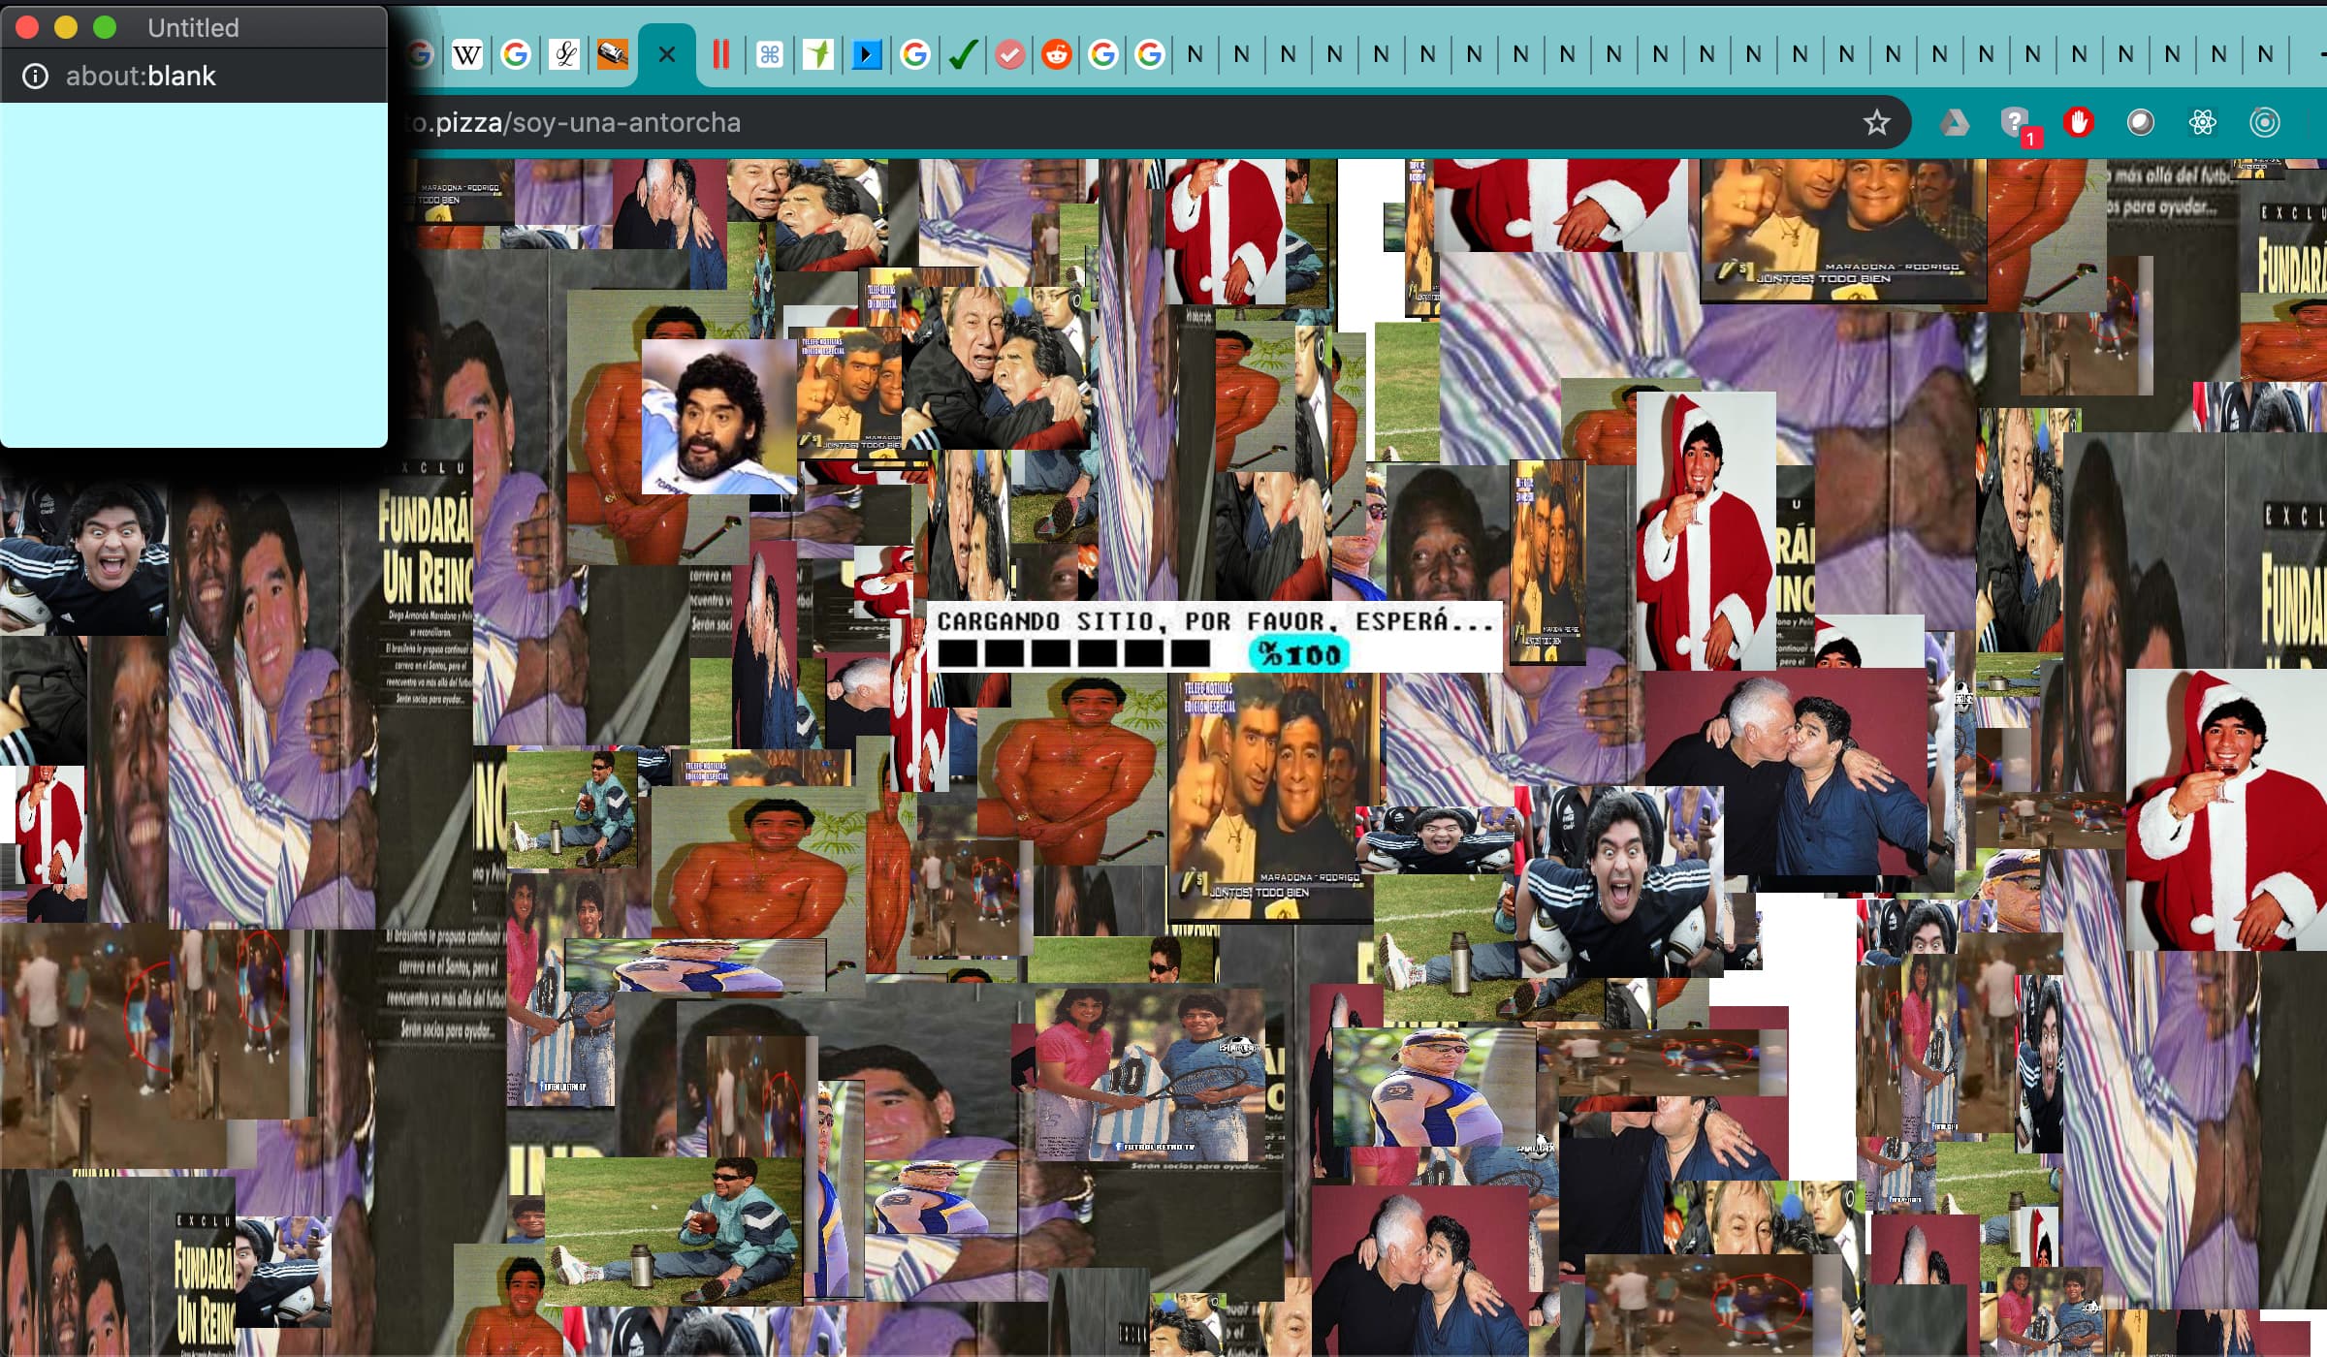Click the black loading progress bar
The width and height of the screenshot is (2327, 1357).
[x=1073, y=653]
